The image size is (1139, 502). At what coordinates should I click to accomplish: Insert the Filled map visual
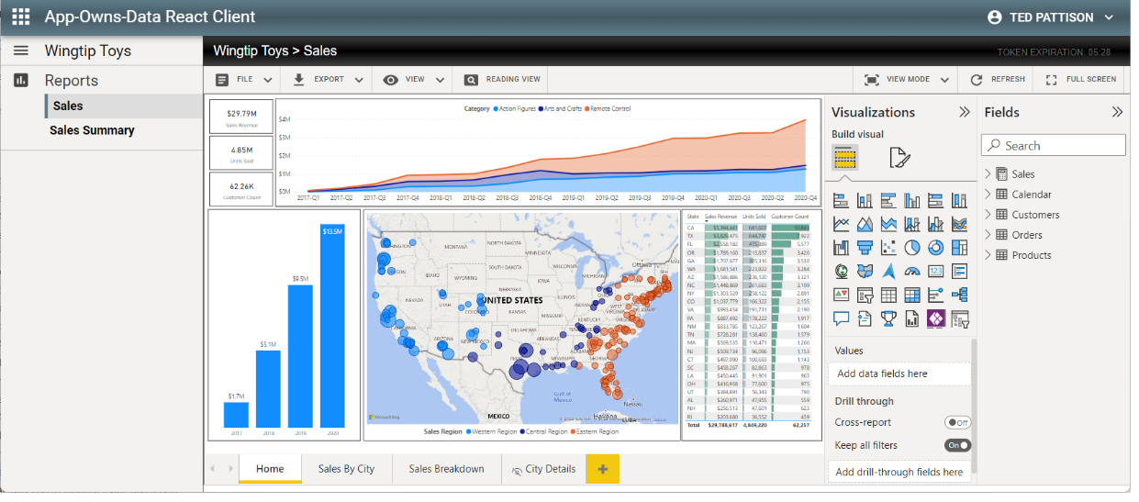pos(865,271)
